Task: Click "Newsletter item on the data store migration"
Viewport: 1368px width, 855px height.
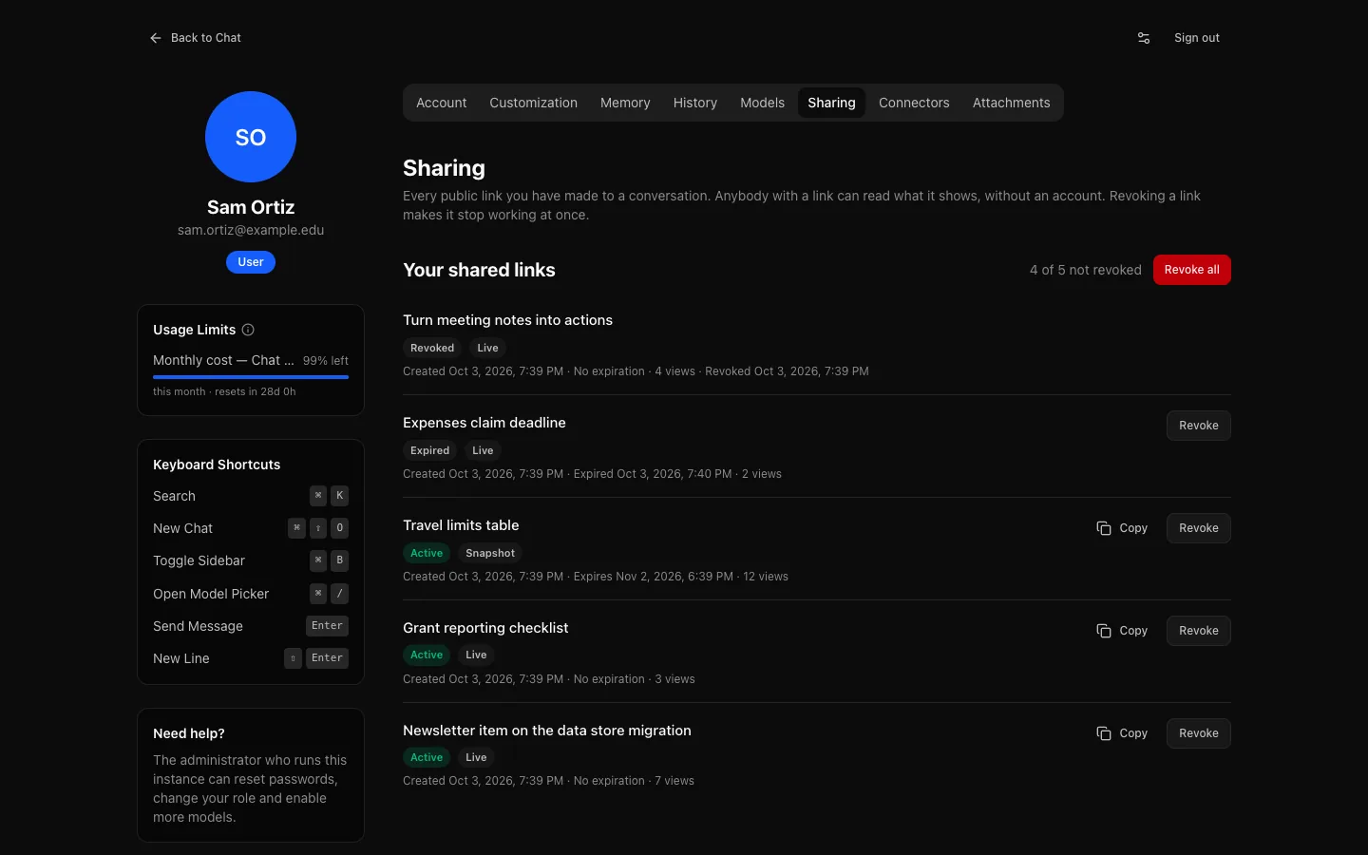Action: coord(547,731)
